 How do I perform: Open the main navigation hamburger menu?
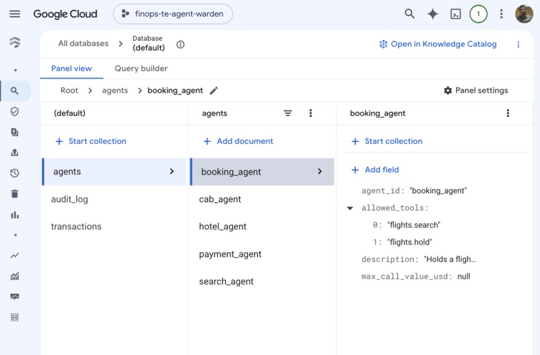15,14
